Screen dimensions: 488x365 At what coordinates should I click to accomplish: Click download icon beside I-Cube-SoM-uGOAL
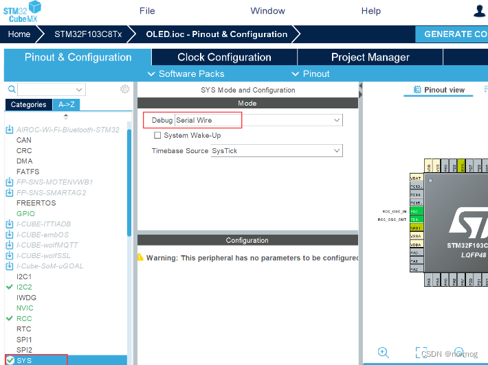[10, 266]
